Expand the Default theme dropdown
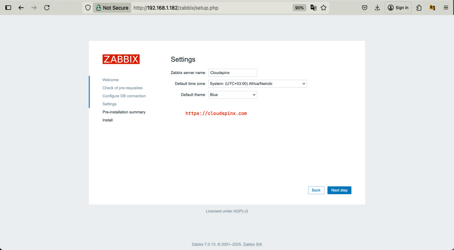454x250 pixels. (232, 94)
